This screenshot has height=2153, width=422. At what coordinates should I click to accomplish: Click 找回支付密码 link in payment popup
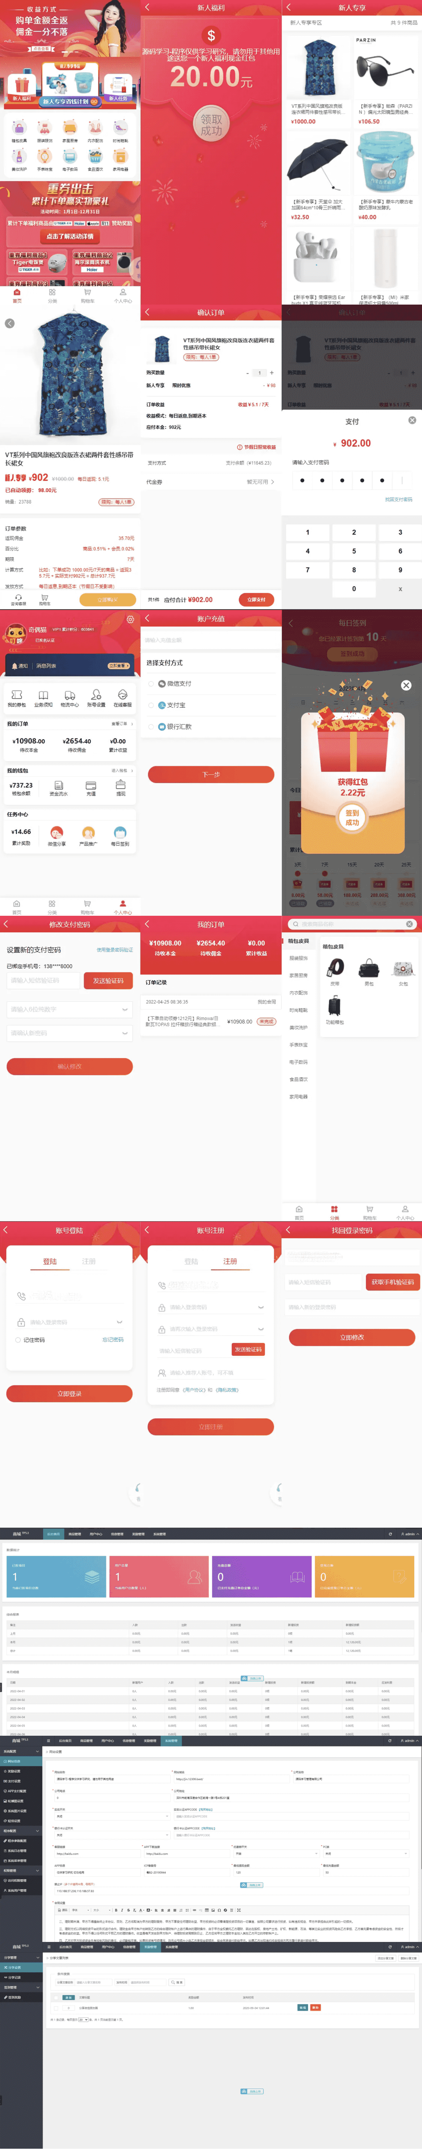399,500
